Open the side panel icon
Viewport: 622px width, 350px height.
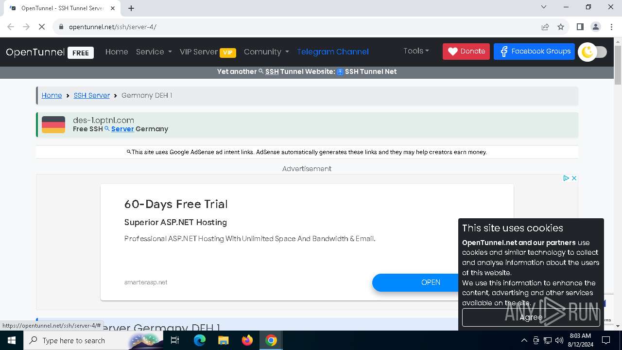click(x=580, y=27)
